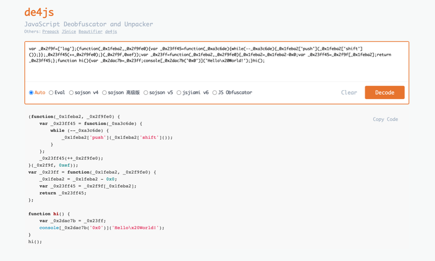Click the 'console' keyword in output

pyautogui.click(x=49, y=228)
